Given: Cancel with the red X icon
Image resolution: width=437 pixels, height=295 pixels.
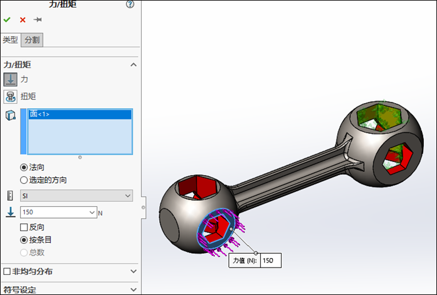Looking at the screenshot, I should [23, 20].
